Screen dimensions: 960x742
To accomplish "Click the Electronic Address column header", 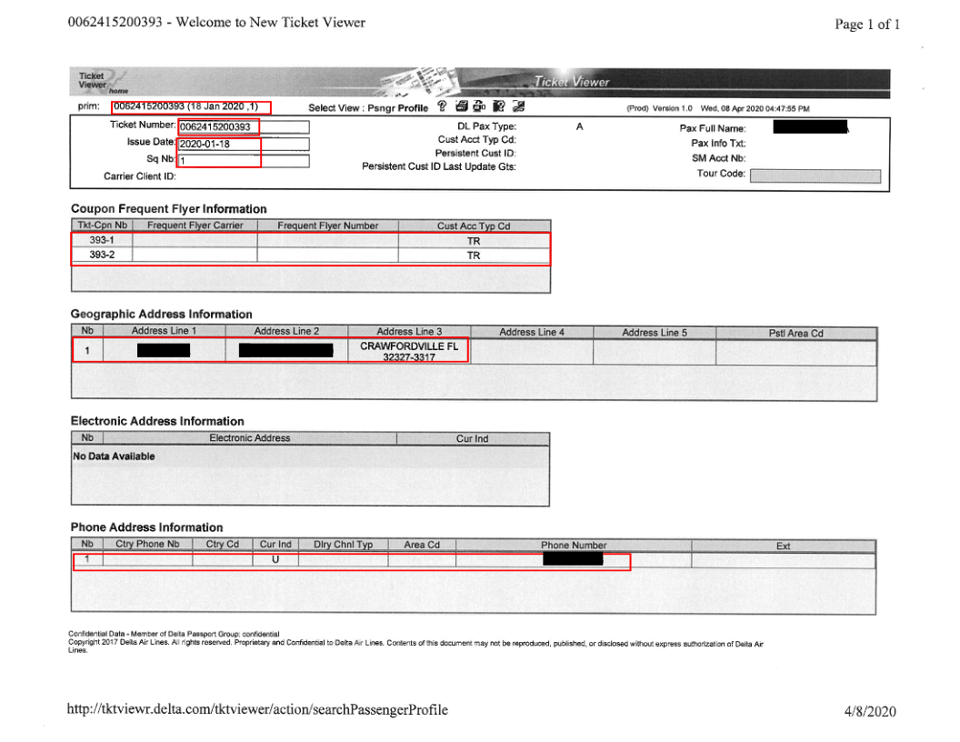I will 249,438.
